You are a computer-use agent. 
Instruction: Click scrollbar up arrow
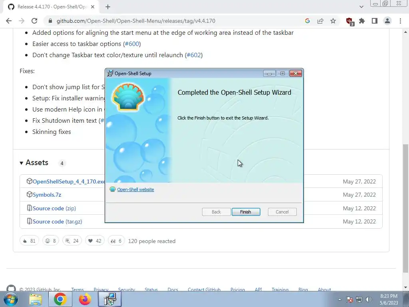pos(406,32)
